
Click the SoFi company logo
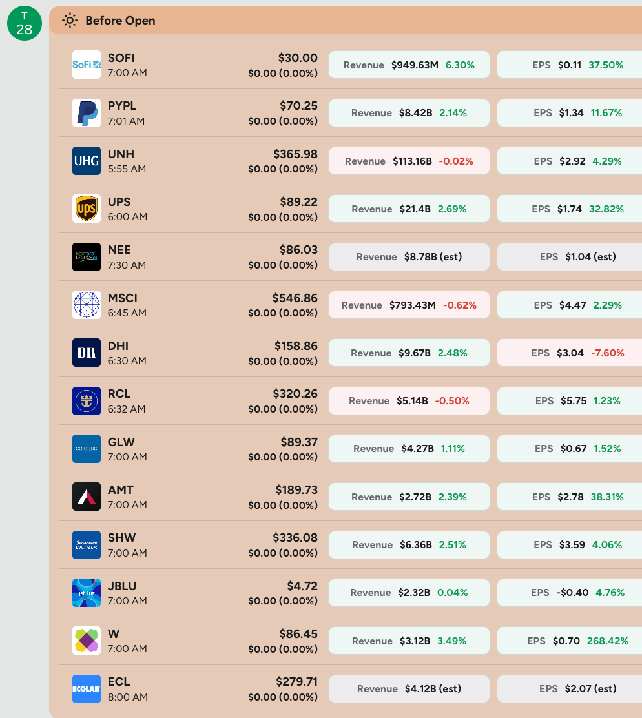pyautogui.click(x=87, y=65)
